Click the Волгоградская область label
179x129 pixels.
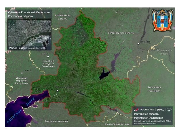121,33
